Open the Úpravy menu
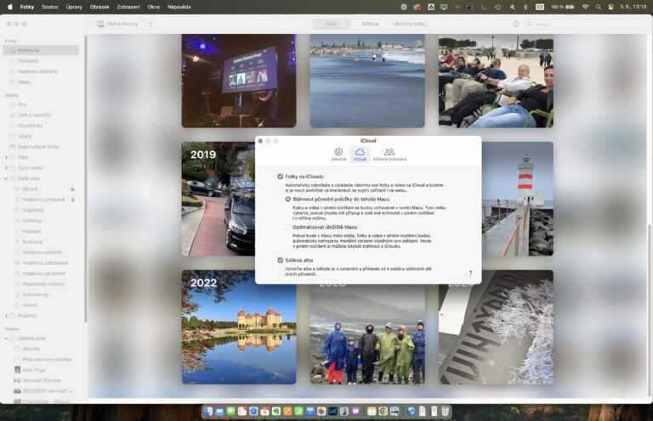The image size is (653, 421). point(74,7)
